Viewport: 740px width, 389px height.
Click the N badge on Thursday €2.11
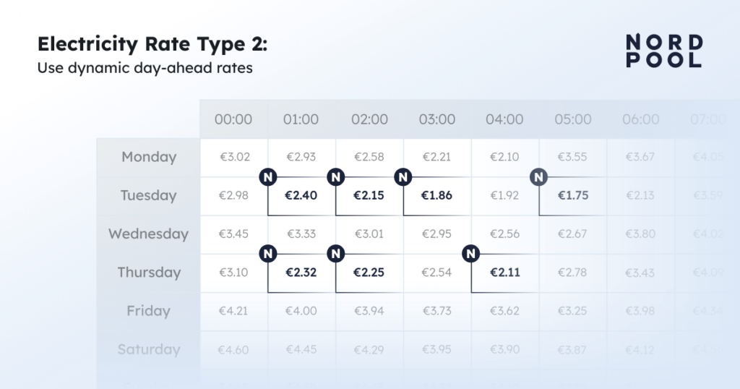tap(470, 254)
